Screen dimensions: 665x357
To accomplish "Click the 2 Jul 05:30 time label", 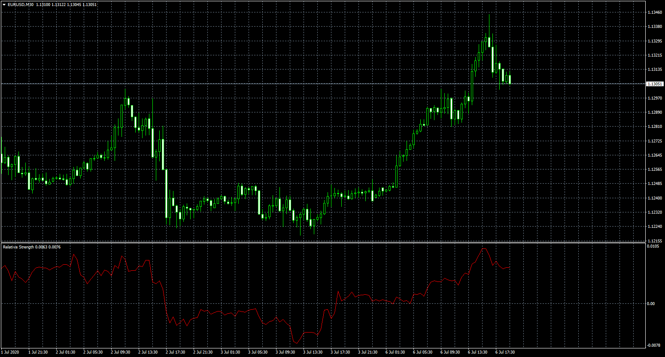I will coord(93,352).
